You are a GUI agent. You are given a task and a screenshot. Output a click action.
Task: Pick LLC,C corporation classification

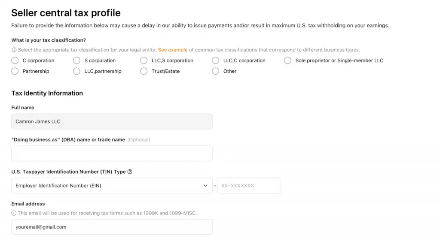tap(216, 60)
